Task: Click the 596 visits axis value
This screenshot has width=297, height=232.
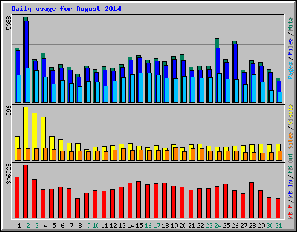Action: click(9, 110)
